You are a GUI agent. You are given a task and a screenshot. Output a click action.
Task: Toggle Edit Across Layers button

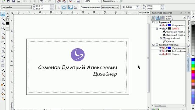pyautogui.click(x=158, y=18)
